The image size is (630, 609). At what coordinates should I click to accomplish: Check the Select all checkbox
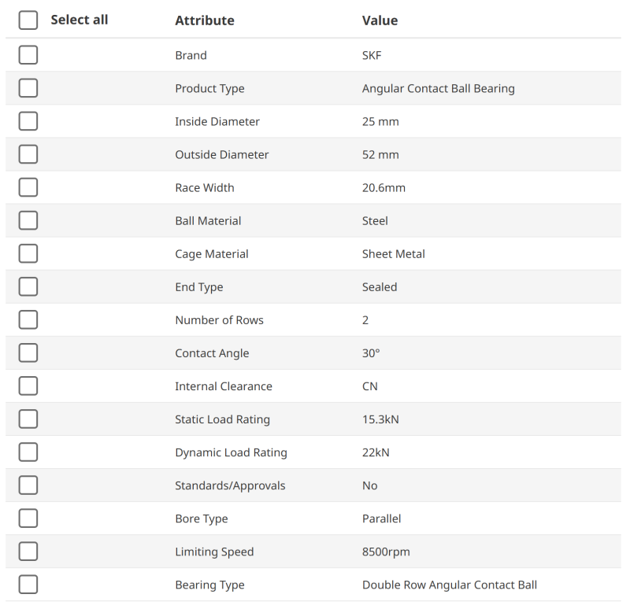pyautogui.click(x=28, y=20)
